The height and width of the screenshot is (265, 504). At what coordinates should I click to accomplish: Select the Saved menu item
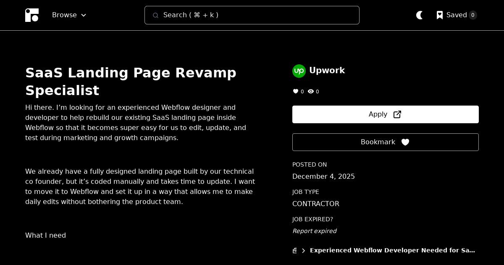point(457,15)
